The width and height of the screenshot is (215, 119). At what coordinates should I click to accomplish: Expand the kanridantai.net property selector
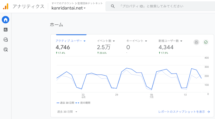coord(68,8)
